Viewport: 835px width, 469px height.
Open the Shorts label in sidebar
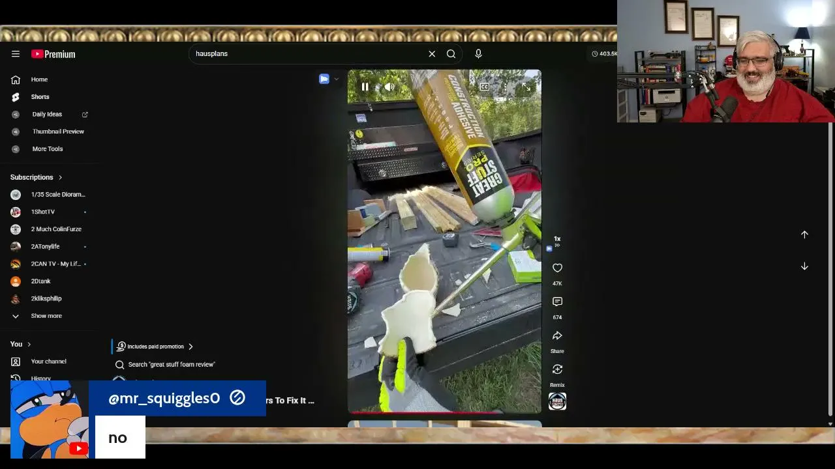pyautogui.click(x=40, y=97)
